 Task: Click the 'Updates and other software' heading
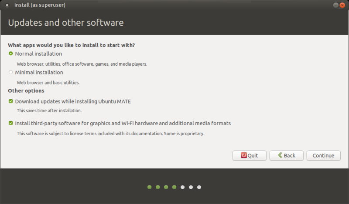(66, 23)
